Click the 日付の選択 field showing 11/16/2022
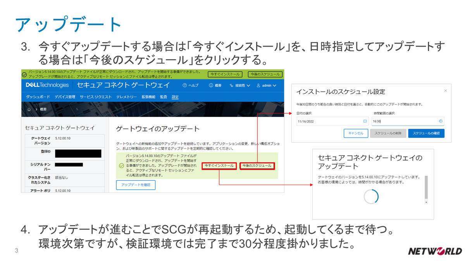This screenshot has width=465, height=262. tap(332, 121)
